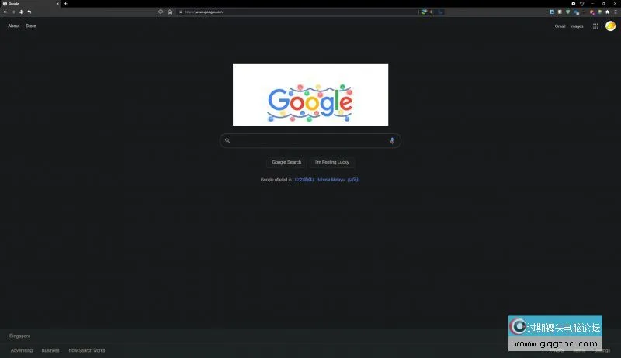Click the I'm Feeling Lucky button
The image size is (621, 358).
tap(332, 162)
